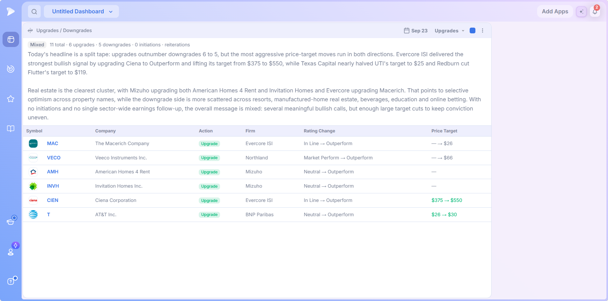The height and width of the screenshot is (301, 608).
Task: Click the Rating Change column header
Action: (x=319, y=131)
